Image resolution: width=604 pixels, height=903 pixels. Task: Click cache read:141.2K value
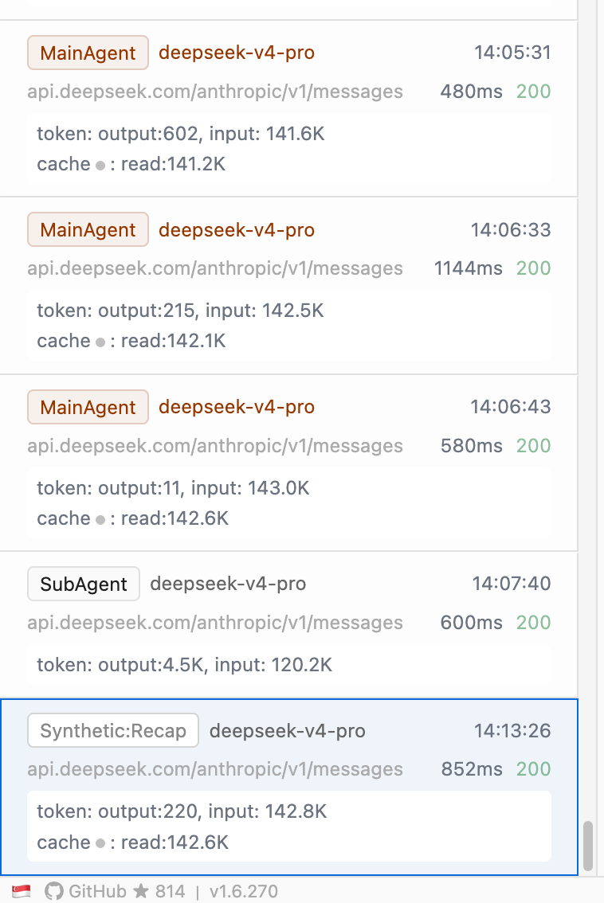pyautogui.click(x=174, y=165)
